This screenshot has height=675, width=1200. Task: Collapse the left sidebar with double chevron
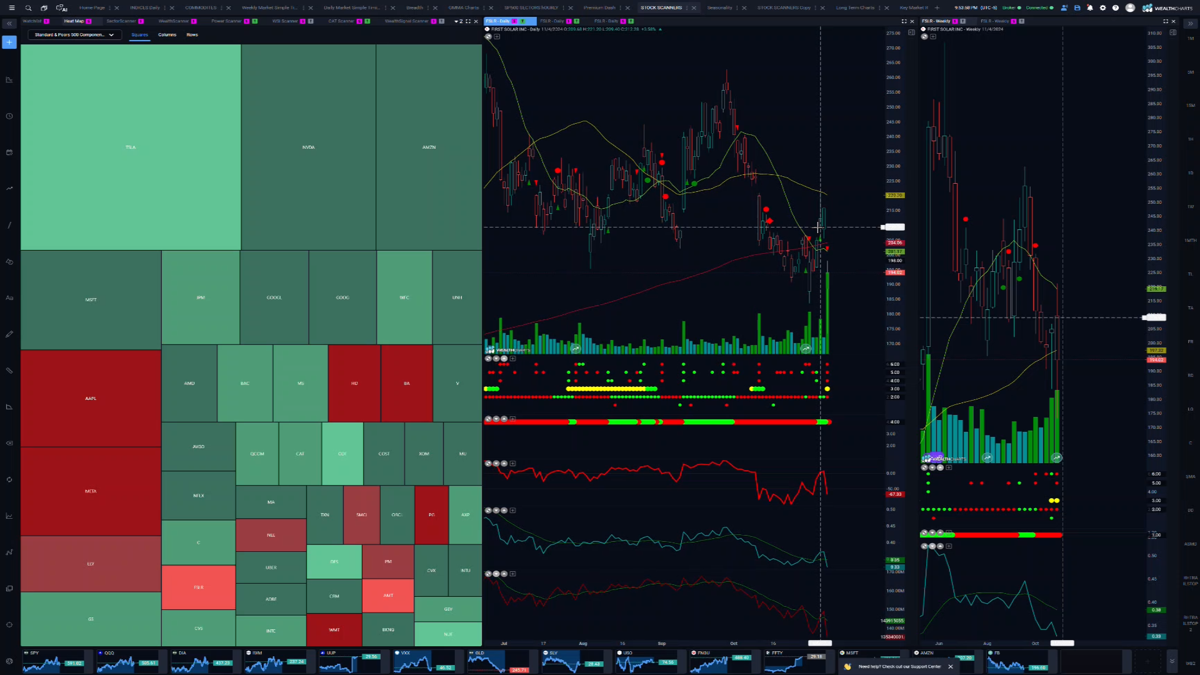[9, 24]
